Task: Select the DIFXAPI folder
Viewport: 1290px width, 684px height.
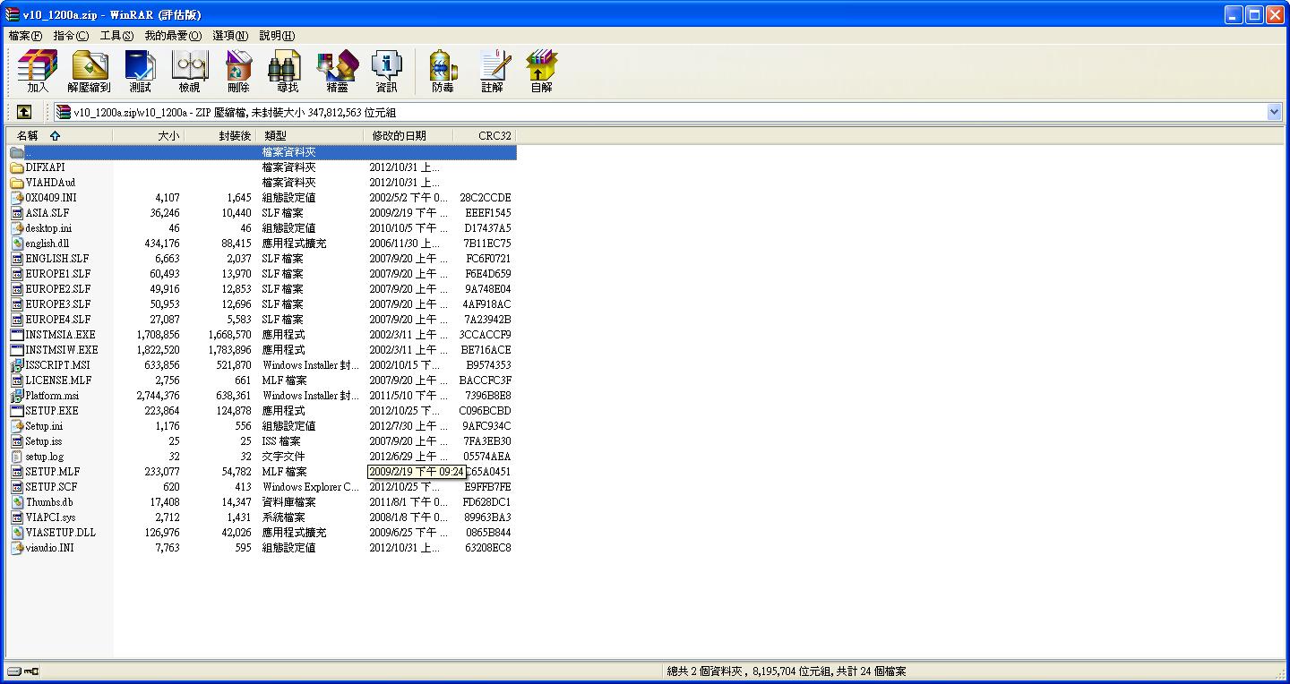Action: 45,167
